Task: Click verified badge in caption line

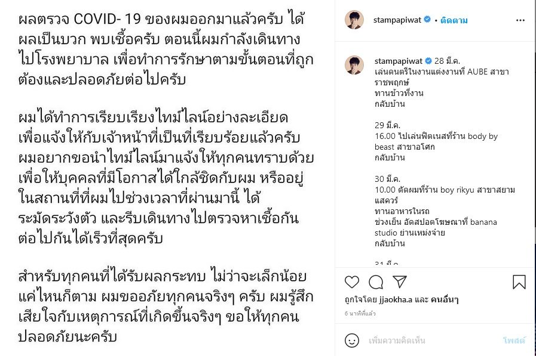Action: pyautogui.click(x=428, y=61)
